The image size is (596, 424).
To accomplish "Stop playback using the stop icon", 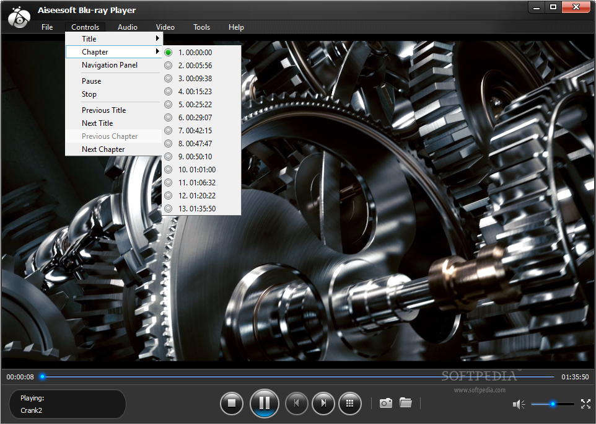I will [x=232, y=403].
